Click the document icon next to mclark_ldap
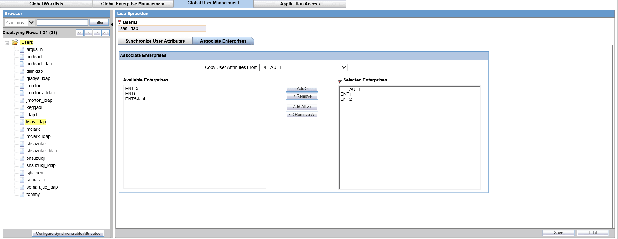 22,137
